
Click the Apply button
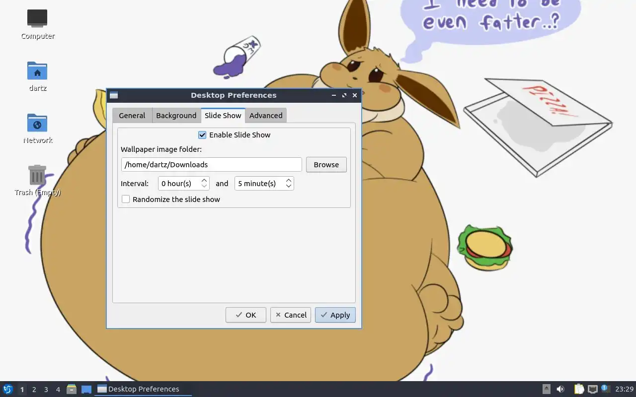point(335,315)
